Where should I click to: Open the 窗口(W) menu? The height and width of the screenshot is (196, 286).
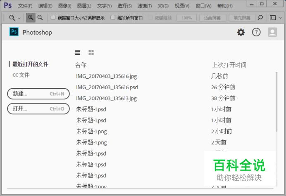[203, 6]
